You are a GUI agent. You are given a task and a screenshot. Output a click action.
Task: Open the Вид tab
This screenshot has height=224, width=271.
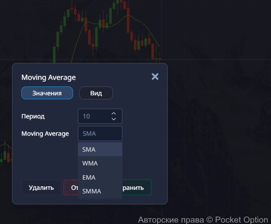click(x=96, y=93)
